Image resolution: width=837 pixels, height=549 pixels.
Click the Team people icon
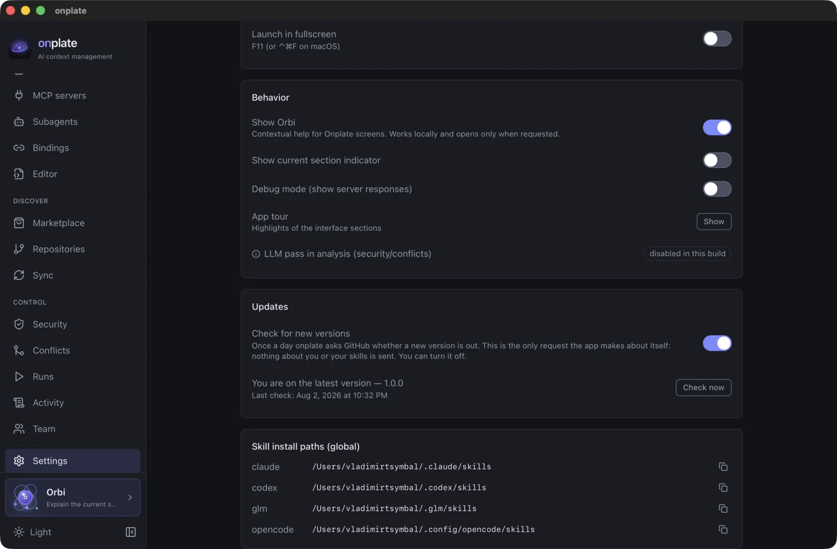[19, 429]
